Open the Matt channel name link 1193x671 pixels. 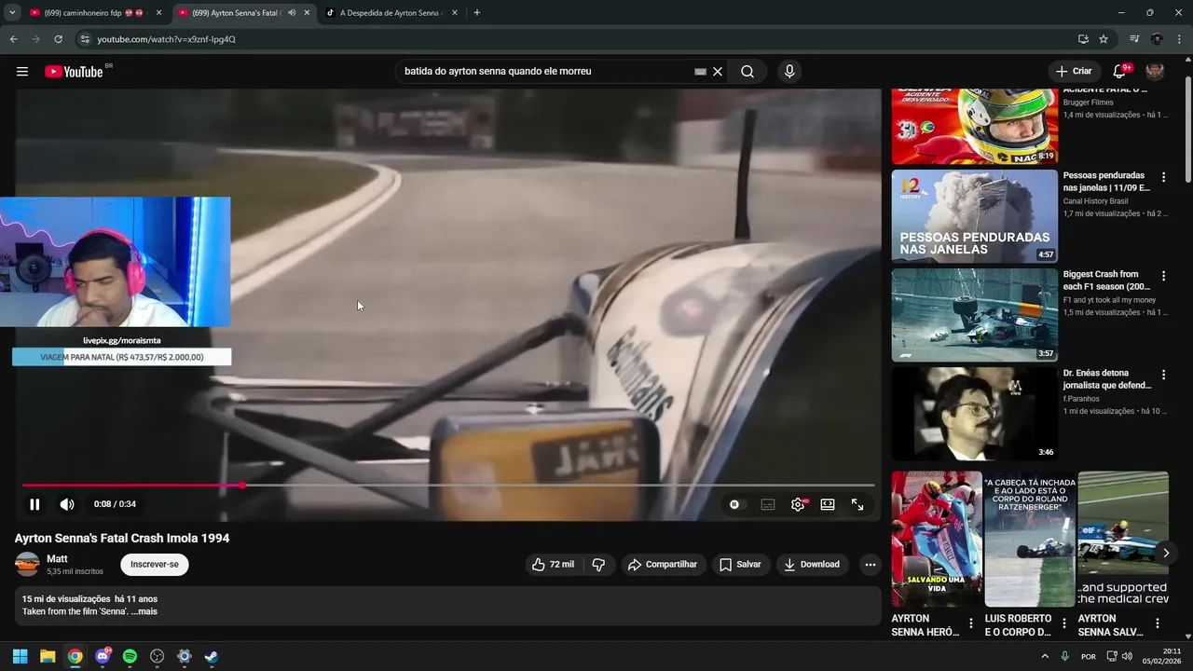point(57,558)
